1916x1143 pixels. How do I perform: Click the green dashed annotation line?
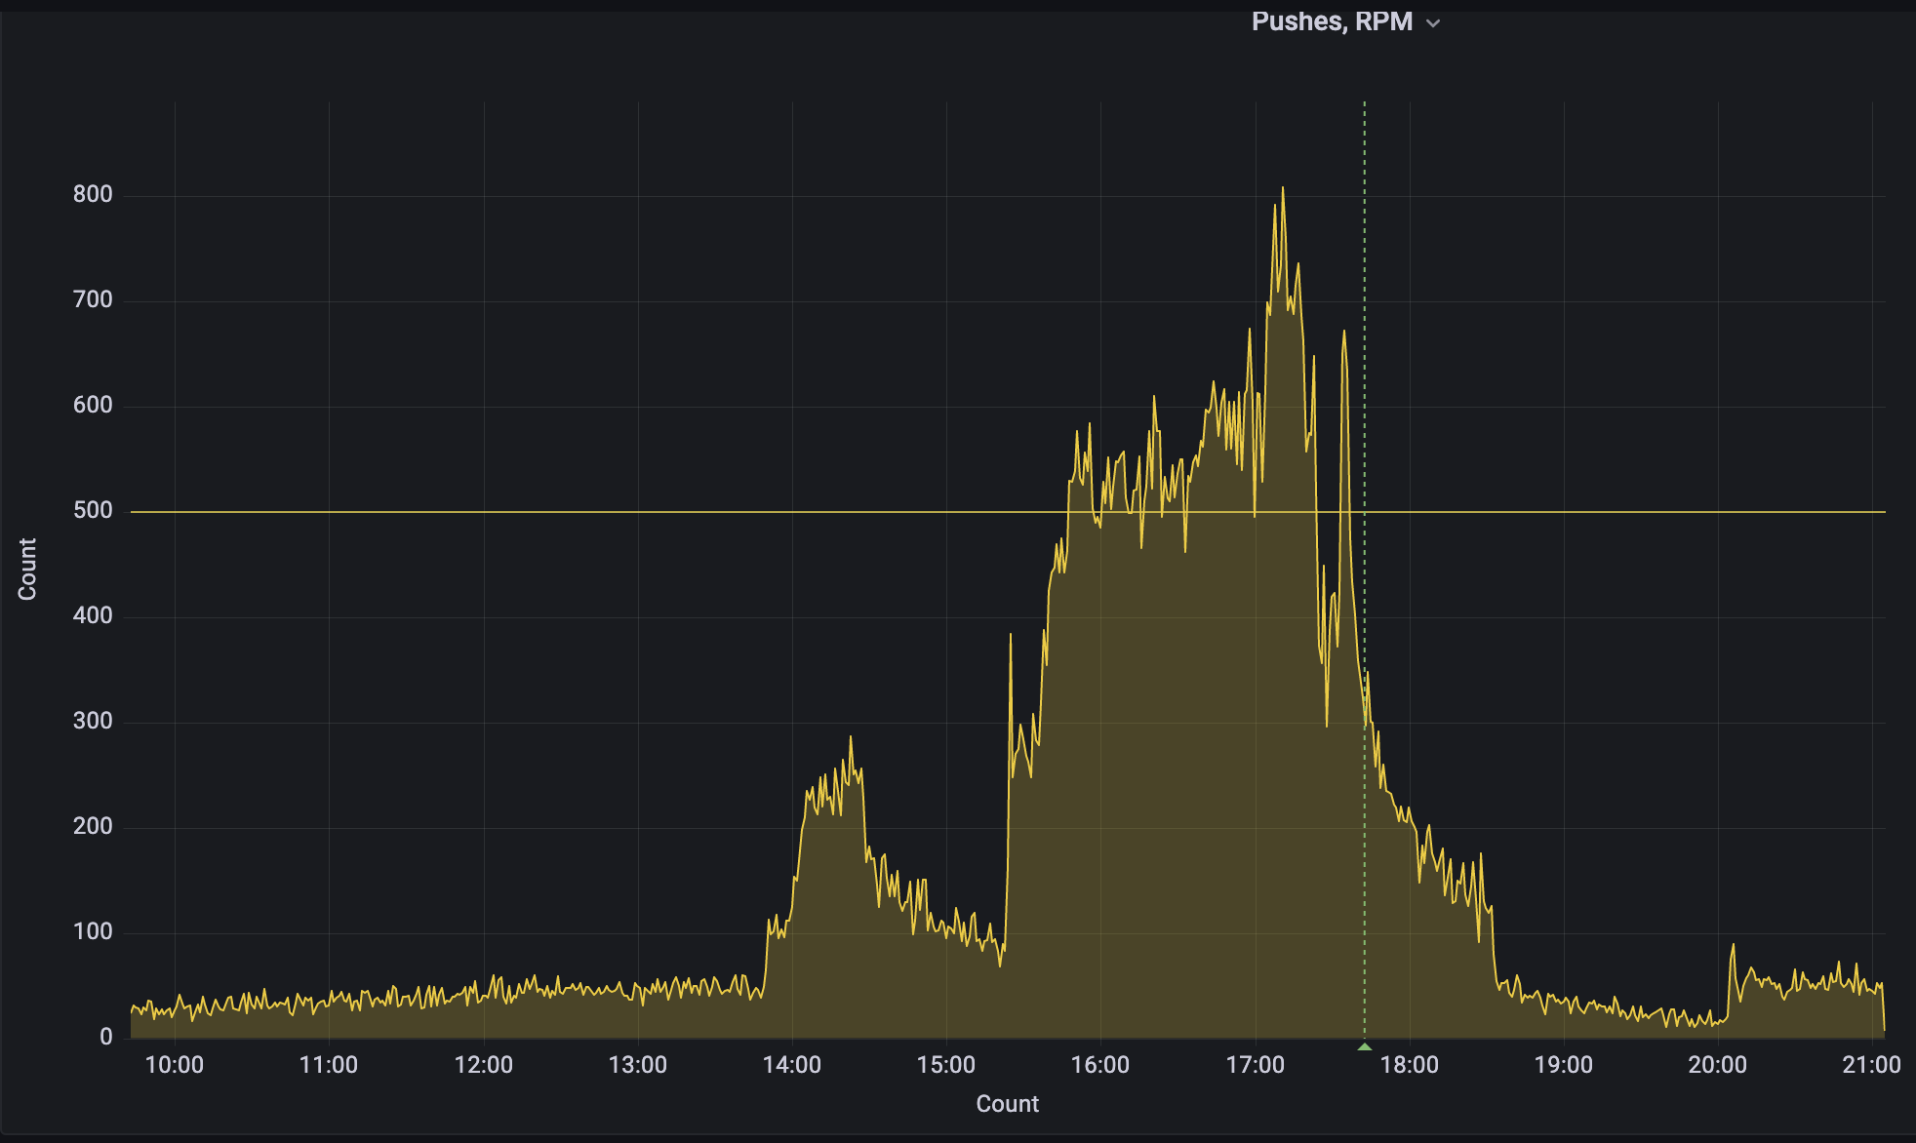pos(1365,571)
